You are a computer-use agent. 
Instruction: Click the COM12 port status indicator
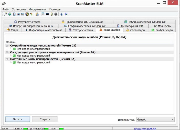[x=26, y=129]
